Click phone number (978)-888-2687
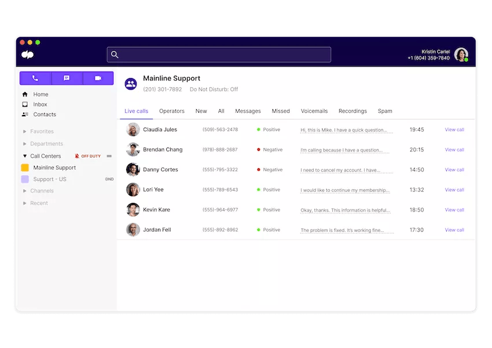The width and height of the screenshot is (492, 348). pyautogui.click(x=220, y=149)
